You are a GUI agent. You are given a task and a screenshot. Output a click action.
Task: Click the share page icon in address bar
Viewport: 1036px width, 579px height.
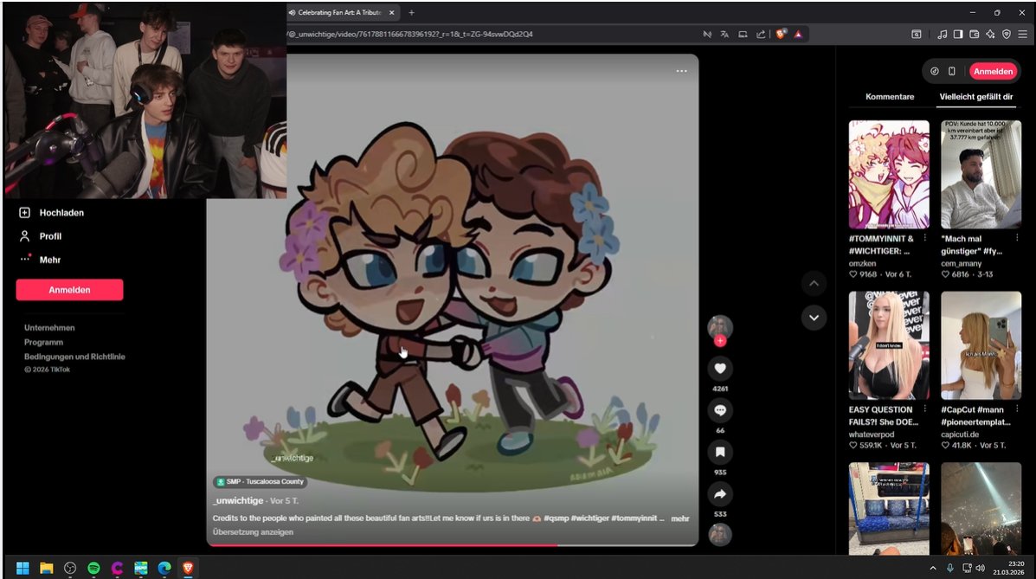tap(761, 34)
